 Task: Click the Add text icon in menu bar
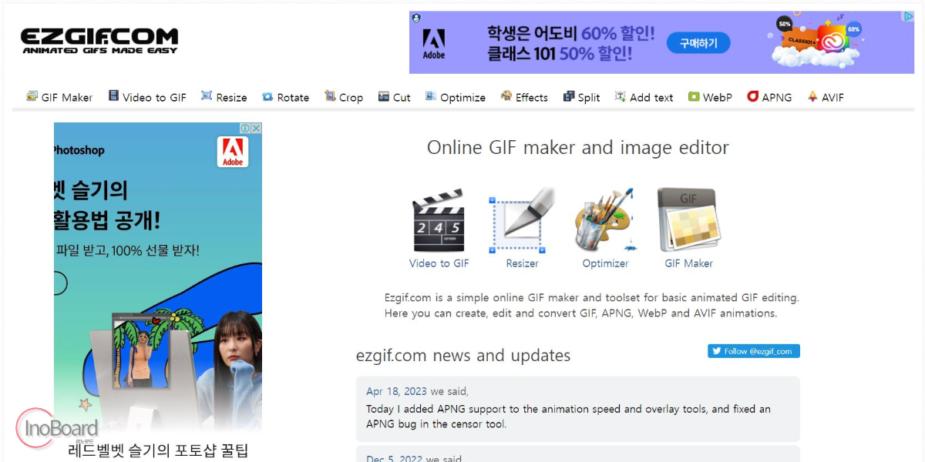coord(621,96)
